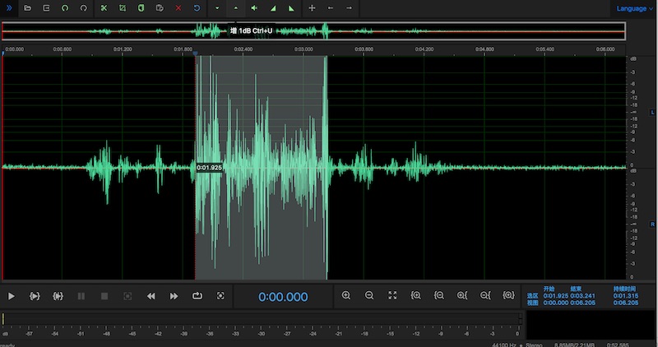Toggle the play selection mode button

click(35, 296)
